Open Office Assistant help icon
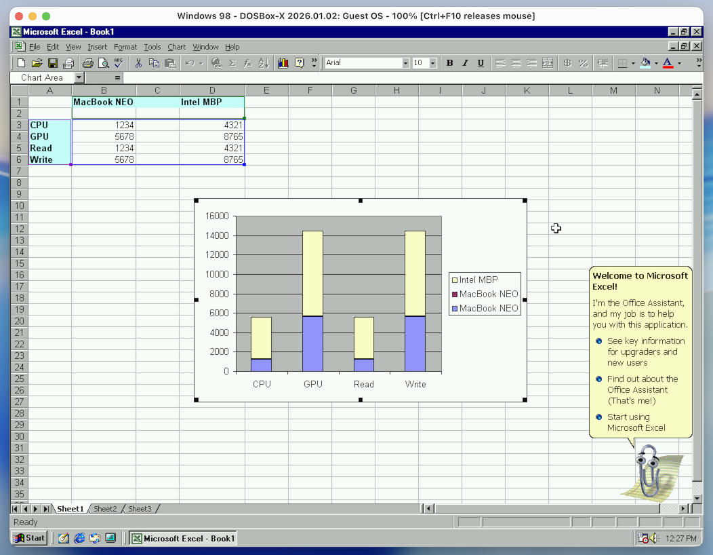The image size is (713, 555). [x=299, y=63]
